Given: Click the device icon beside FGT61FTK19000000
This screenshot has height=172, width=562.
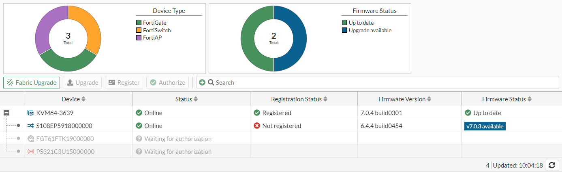Looking at the screenshot, I should click(31, 139).
